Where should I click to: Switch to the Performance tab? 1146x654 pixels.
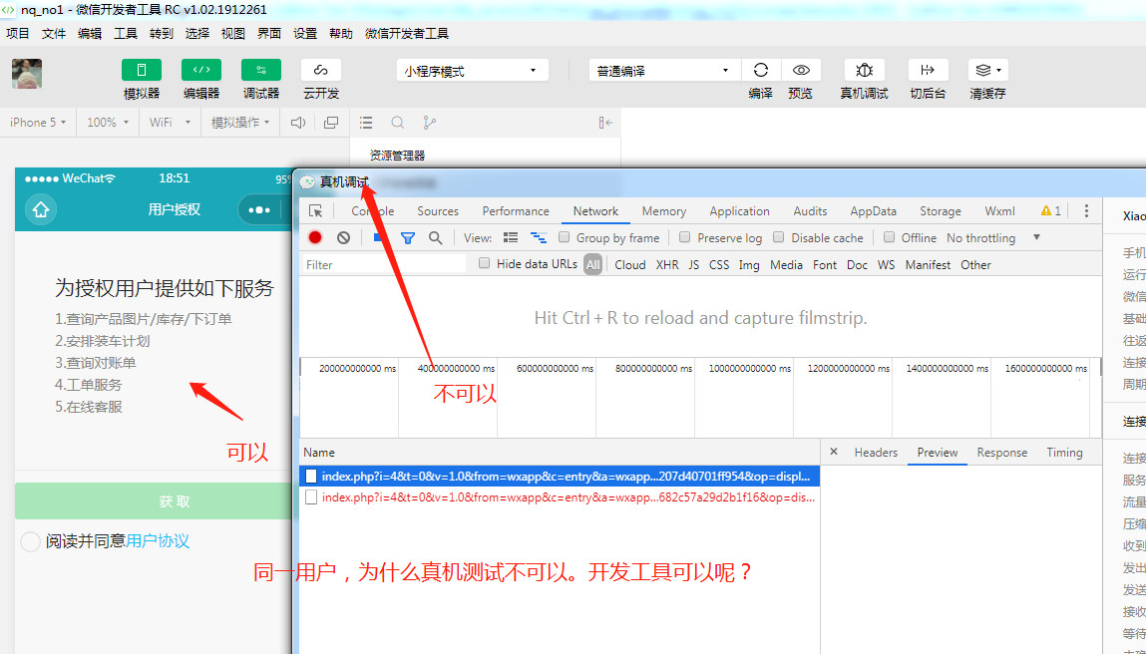click(516, 211)
